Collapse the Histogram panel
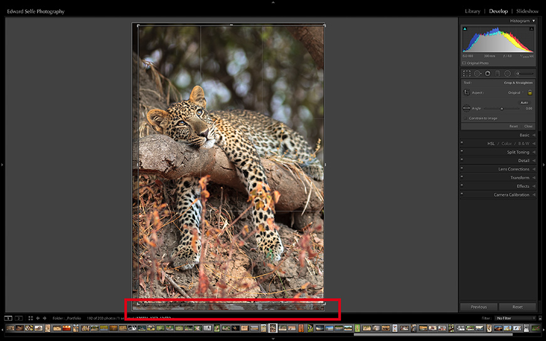 (x=533, y=21)
